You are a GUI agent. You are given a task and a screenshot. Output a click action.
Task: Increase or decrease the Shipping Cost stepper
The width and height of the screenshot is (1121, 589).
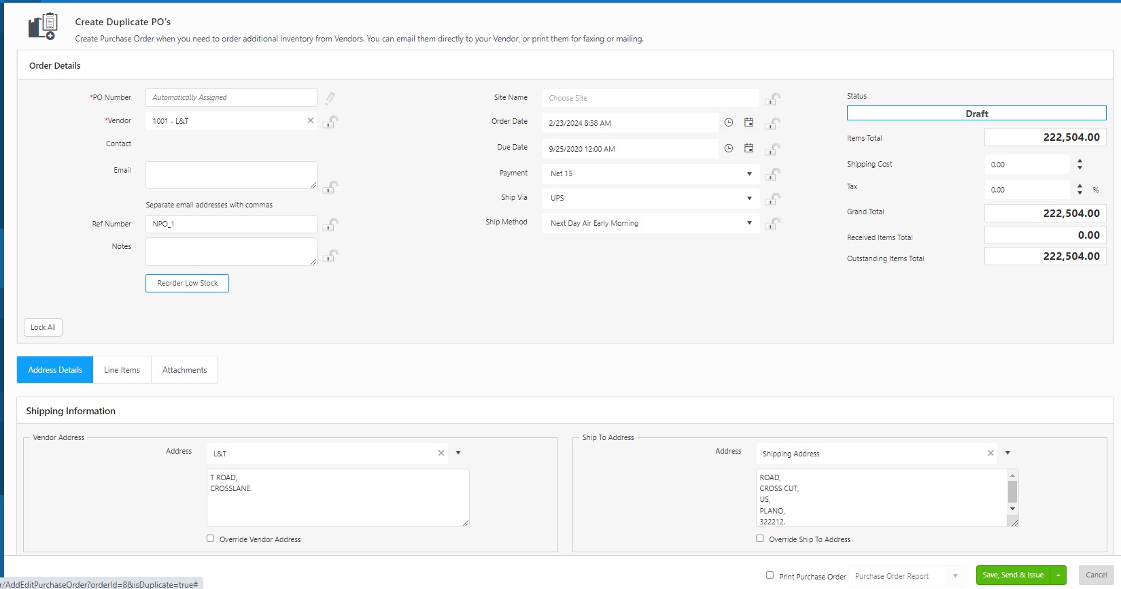tap(1080, 165)
